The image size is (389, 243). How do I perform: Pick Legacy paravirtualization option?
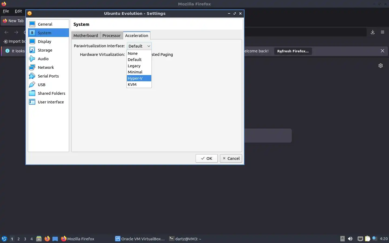(139, 66)
